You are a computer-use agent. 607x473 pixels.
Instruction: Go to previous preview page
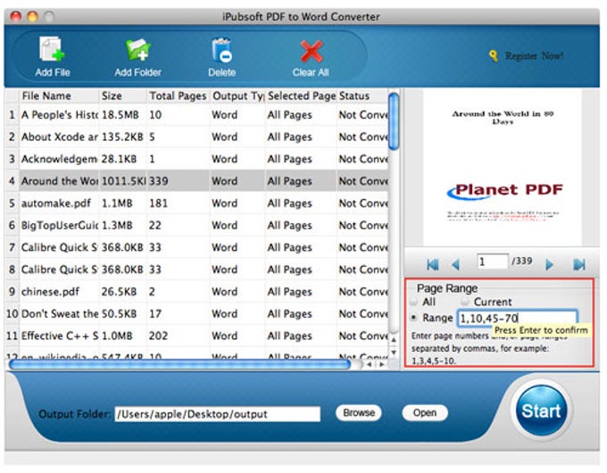pos(455,265)
